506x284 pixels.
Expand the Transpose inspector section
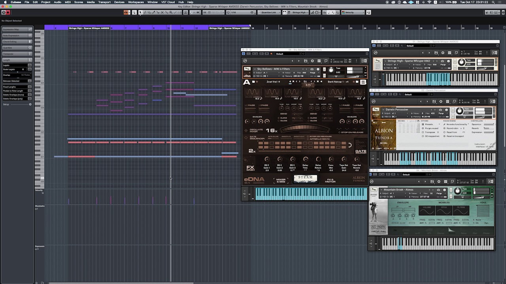click(17, 54)
